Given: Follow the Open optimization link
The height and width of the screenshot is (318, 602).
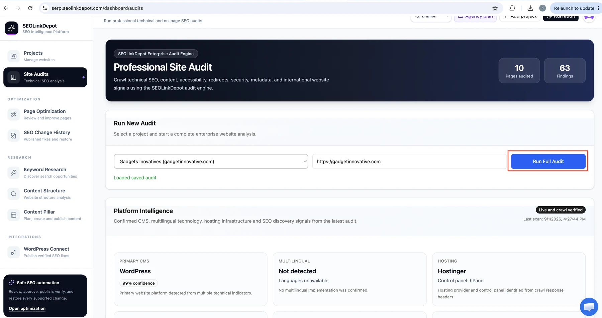Looking at the screenshot, I should click(27, 308).
